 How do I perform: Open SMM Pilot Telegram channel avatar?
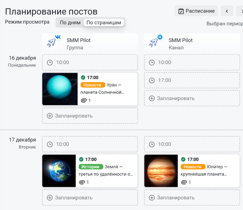click(154, 43)
